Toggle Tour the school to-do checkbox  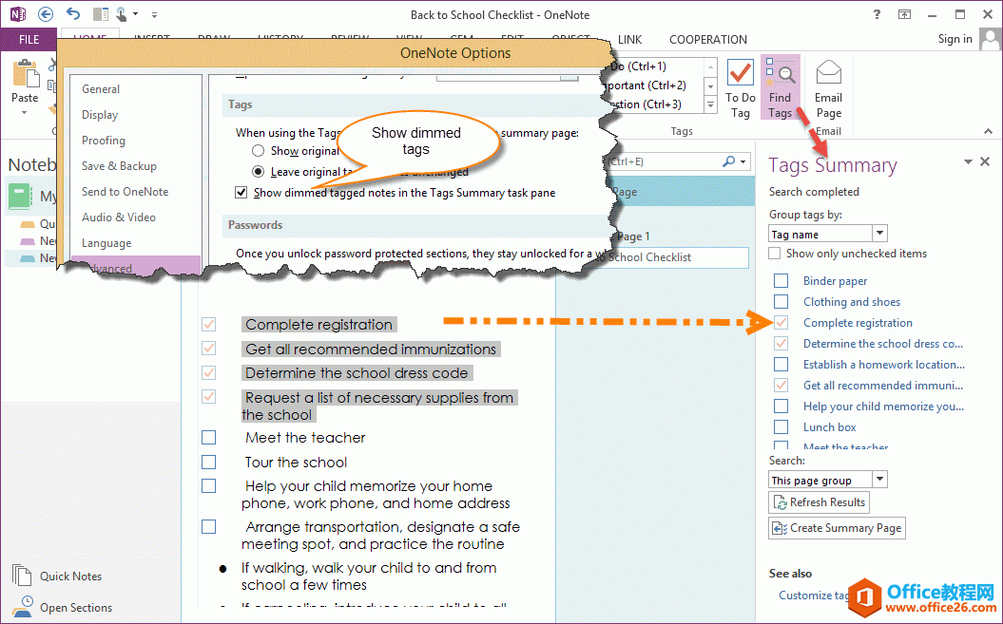pyautogui.click(x=208, y=462)
